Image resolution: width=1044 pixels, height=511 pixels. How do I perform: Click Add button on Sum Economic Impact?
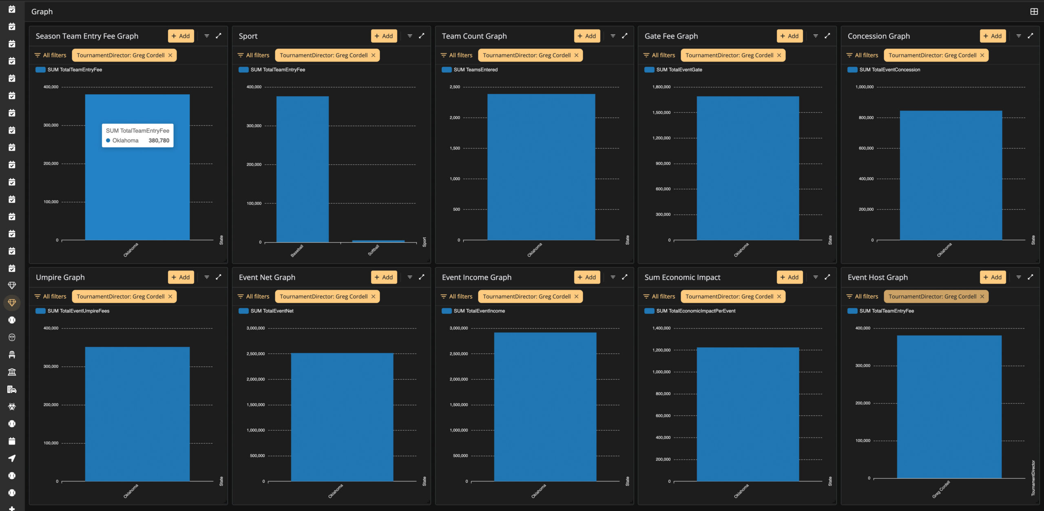[790, 277]
